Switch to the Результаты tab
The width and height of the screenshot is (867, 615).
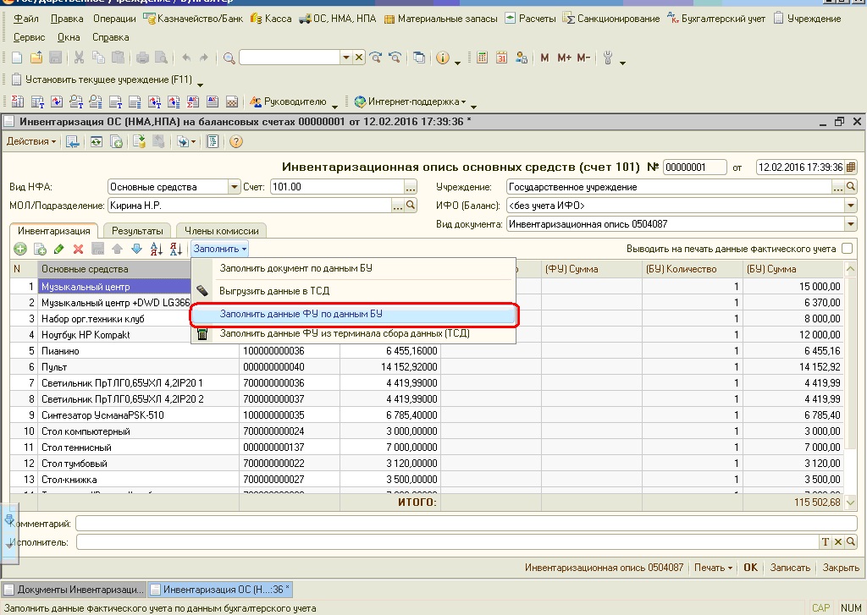pos(137,230)
